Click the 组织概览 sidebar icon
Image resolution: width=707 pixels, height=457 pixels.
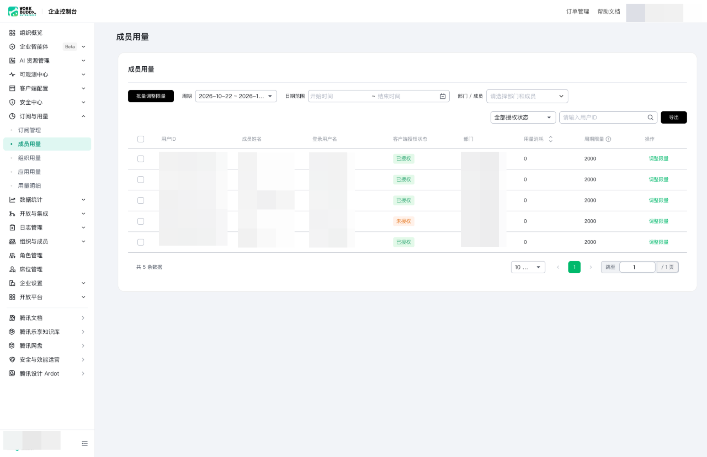(x=12, y=33)
